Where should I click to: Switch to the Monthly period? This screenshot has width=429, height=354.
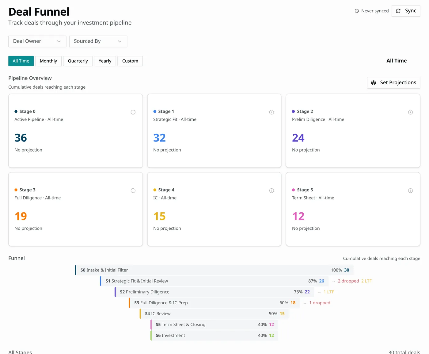(48, 61)
